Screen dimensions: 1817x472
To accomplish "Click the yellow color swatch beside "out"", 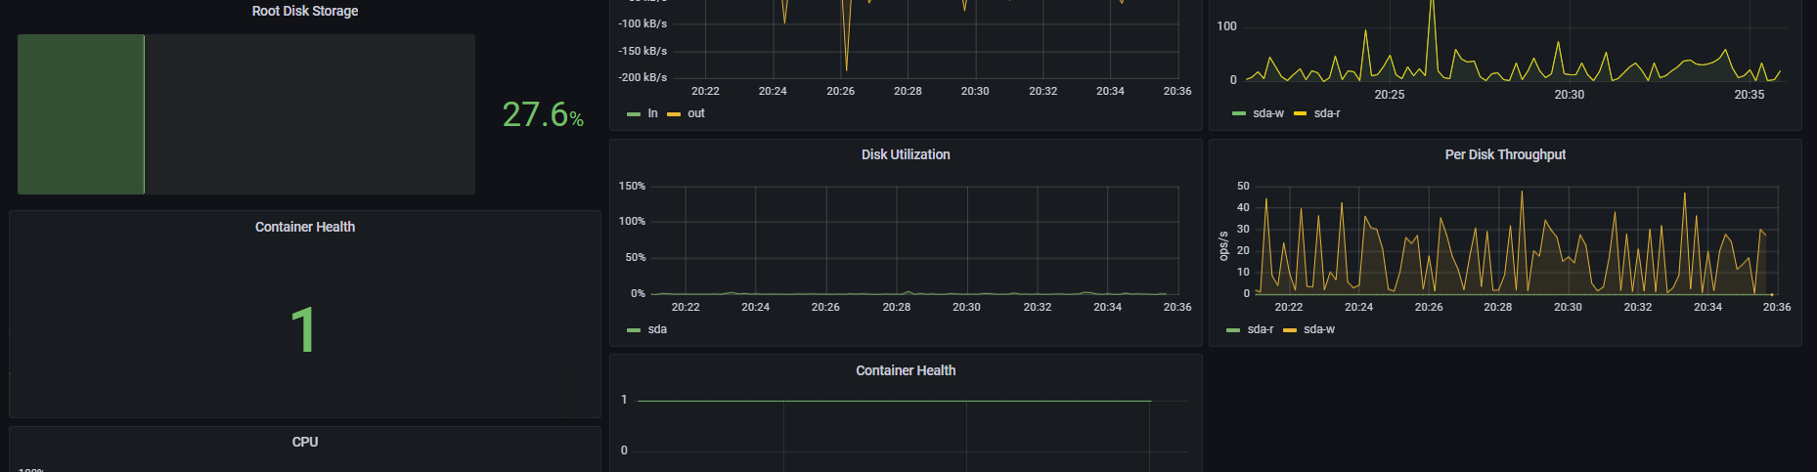I will (x=674, y=114).
